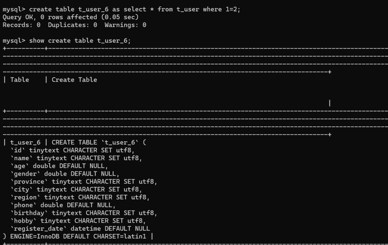Click the `city` tinytext column definition
388x245 pixels.
point(76,190)
